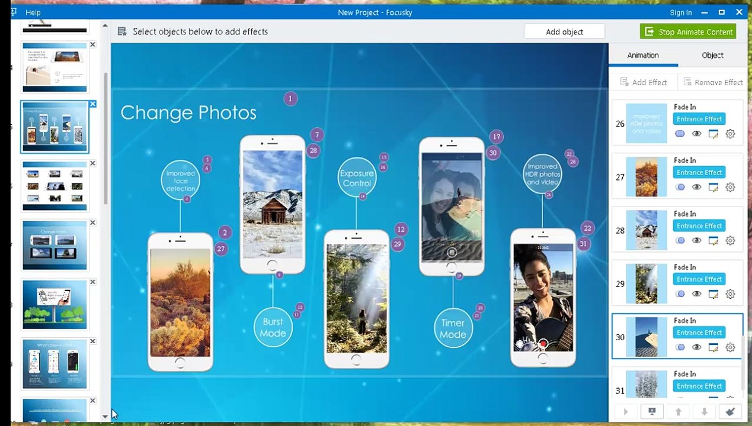Click Sign In
This screenshot has height=426, width=752.
coord(680,12)
